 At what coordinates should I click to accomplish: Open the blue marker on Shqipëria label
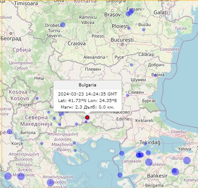(x=10, y=132)
